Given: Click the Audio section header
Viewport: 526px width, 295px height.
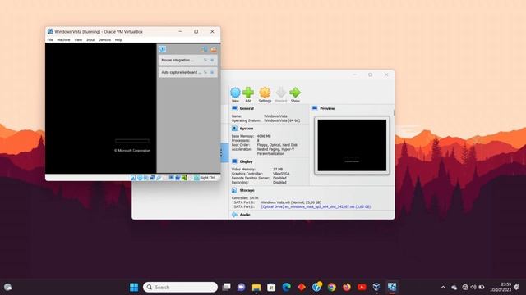Looking at the screenshot, I should point(245,215).
